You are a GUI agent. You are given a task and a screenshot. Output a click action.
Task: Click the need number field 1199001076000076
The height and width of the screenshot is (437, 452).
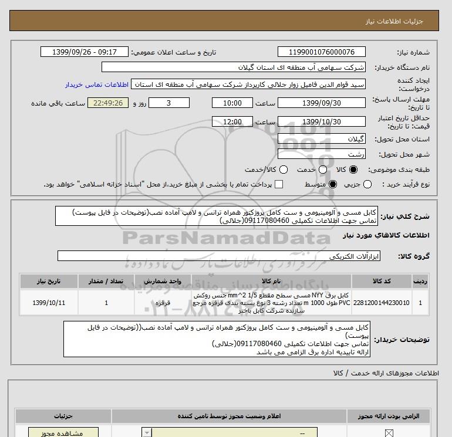(322, 52)
